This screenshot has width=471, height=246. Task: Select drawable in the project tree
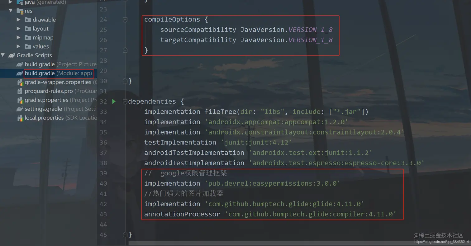pos(44,20)
